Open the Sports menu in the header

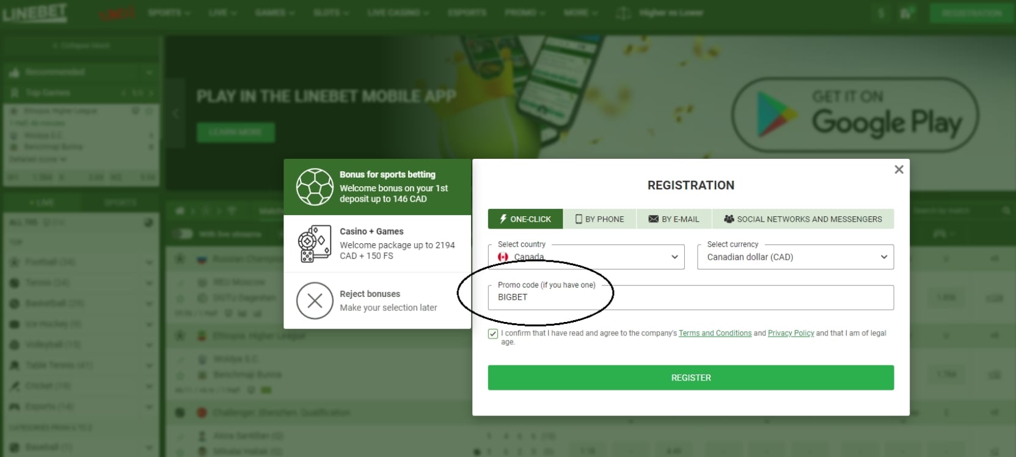click(x=169, y=12)
